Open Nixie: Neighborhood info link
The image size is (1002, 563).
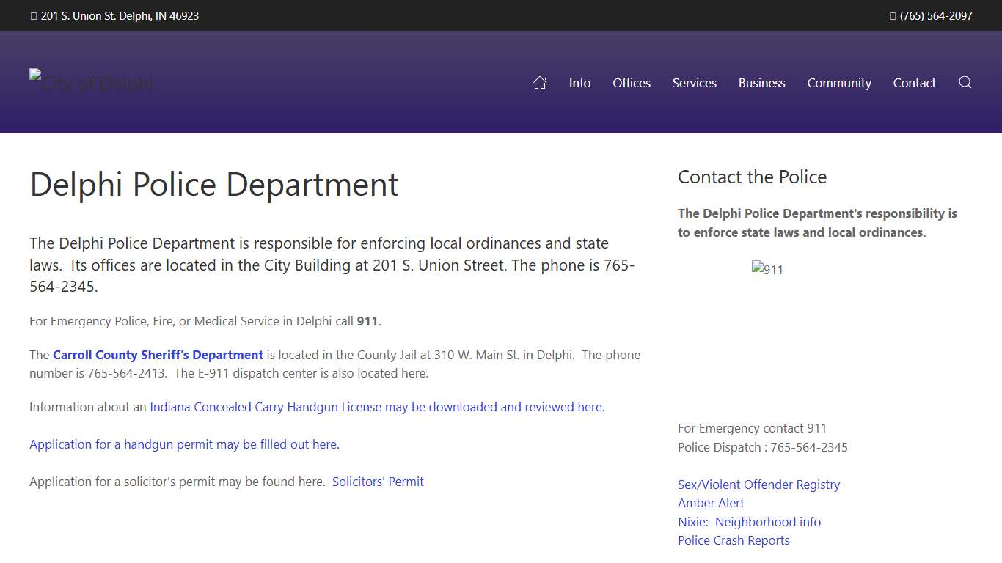point(749,522)
